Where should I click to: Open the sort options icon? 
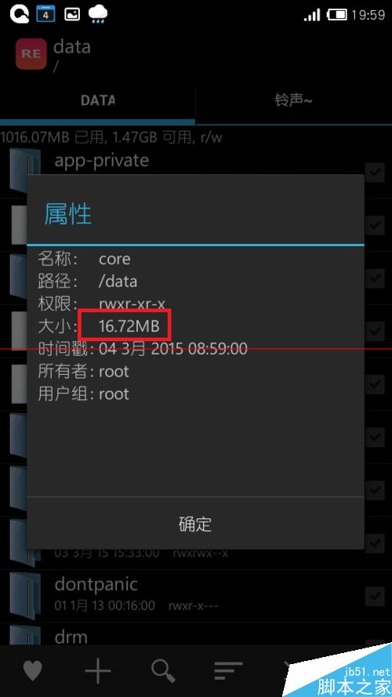coord(228,671)
